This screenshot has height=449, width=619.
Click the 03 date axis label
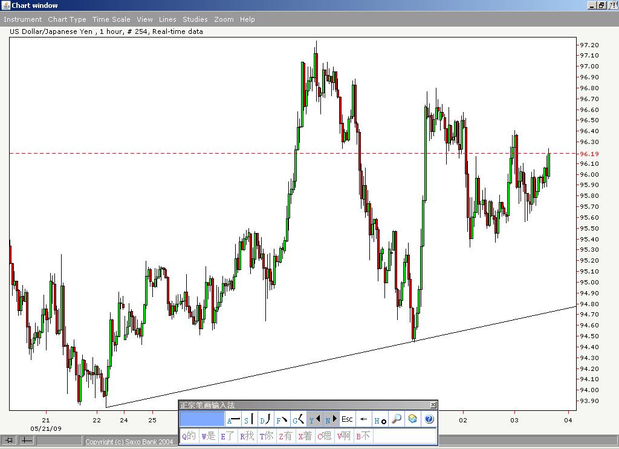click(514, 420)
